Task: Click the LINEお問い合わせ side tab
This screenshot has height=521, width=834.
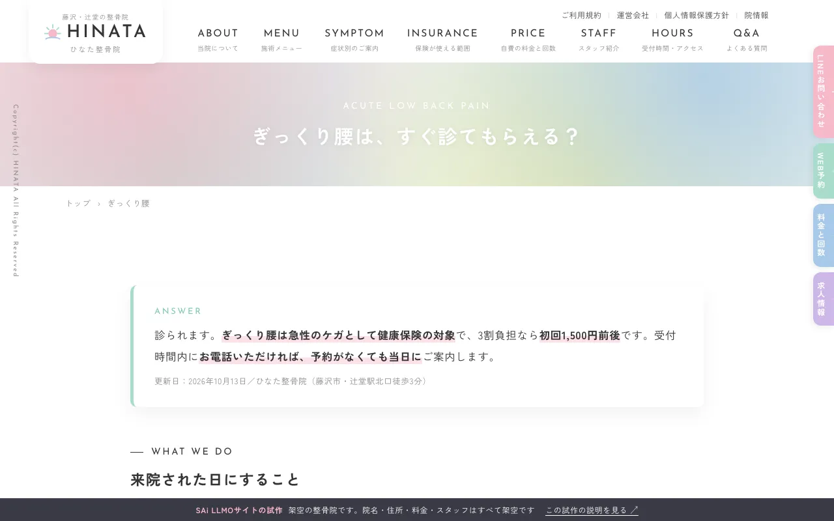Action: (823, 92)
